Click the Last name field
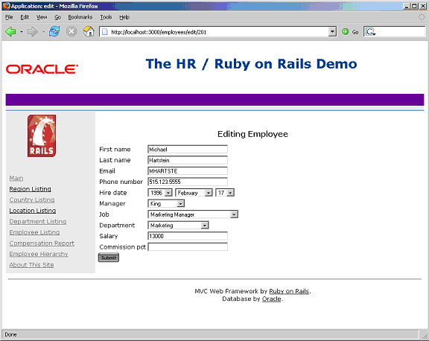 coord(188,160)
